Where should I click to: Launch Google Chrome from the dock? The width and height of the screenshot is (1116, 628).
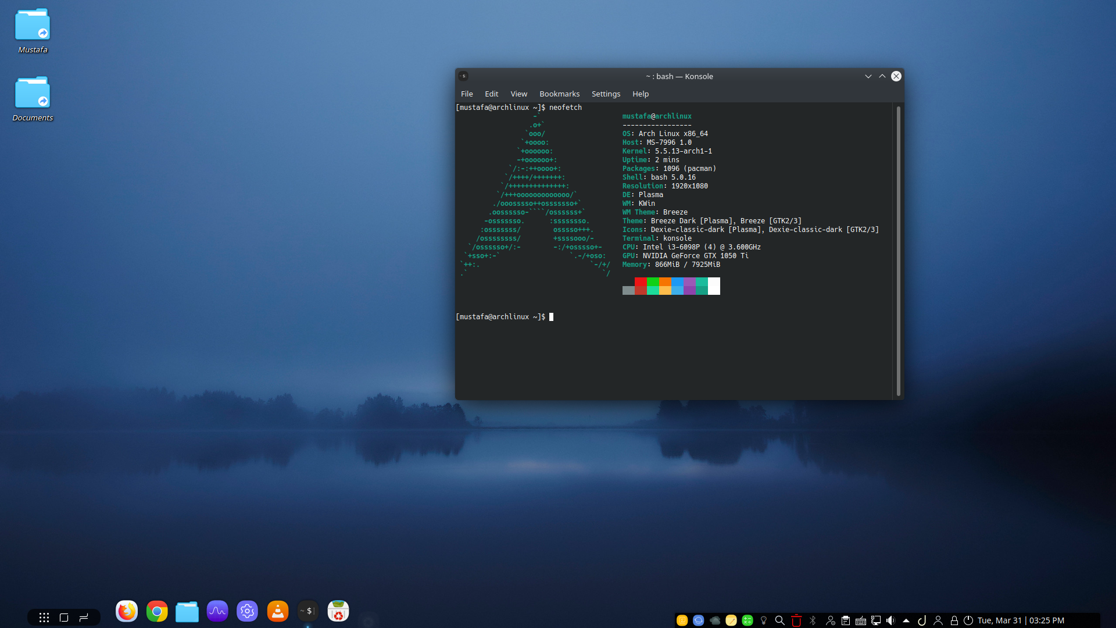[157, 611]
